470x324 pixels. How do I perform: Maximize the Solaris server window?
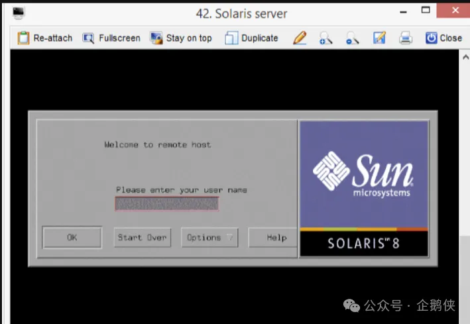[426, 10]
